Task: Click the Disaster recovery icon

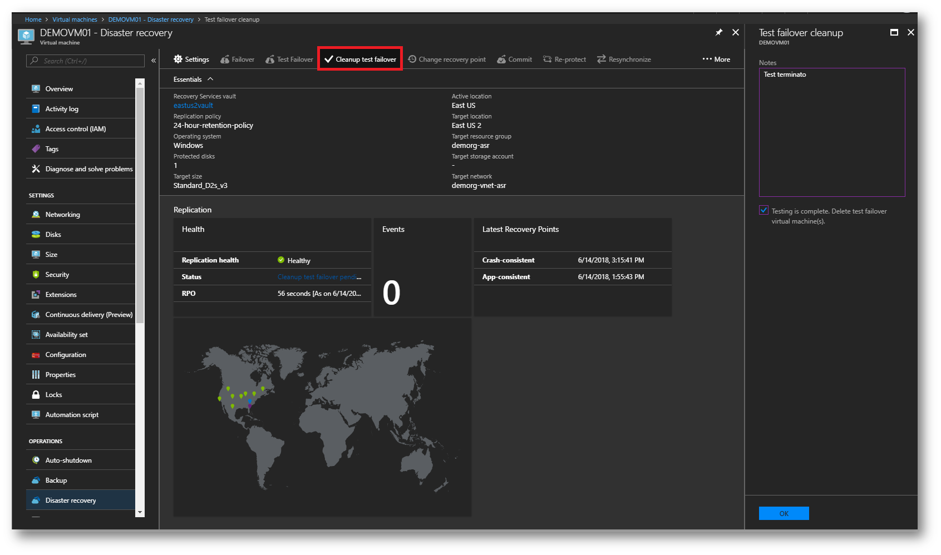Action: [36, 500]
